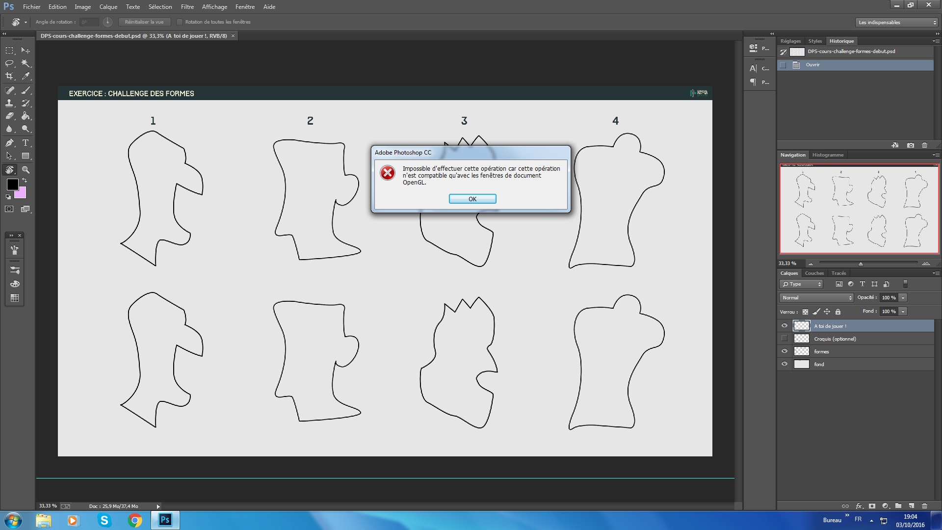Screen dimensions: 942x530
Task: Select the Lasso tool
Action: point(9,63)
